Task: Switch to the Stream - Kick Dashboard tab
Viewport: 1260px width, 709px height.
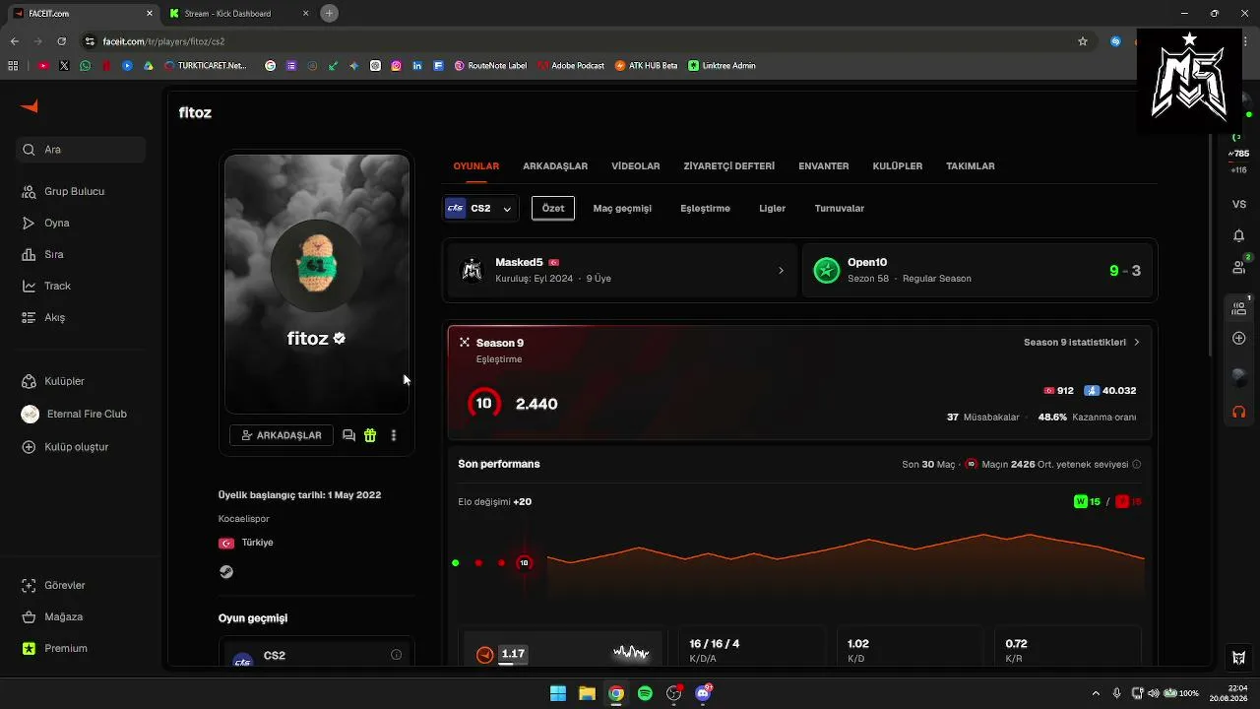Action: click(236, 14)
